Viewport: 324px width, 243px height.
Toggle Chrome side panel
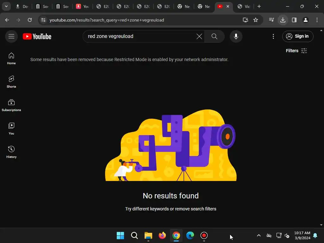[x=294, y=20]
